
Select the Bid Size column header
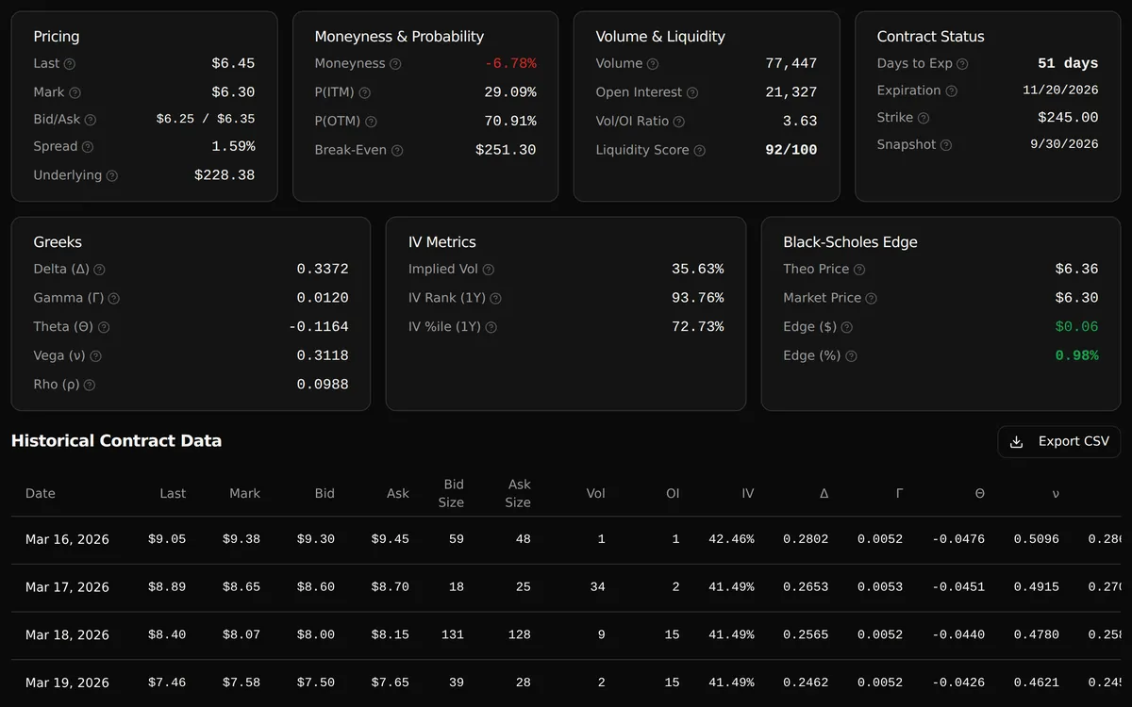coord(451,494)
